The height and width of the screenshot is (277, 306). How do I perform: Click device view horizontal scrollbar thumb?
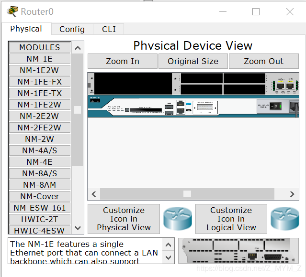click(187, 194)
